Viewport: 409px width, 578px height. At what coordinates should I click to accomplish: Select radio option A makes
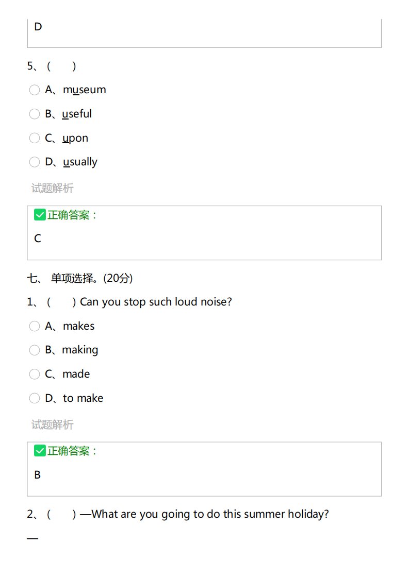click(35, 326)
